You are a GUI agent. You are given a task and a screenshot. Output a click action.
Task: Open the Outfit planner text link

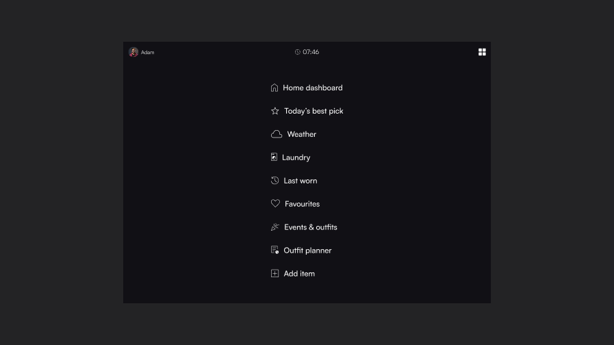[308, 251]
